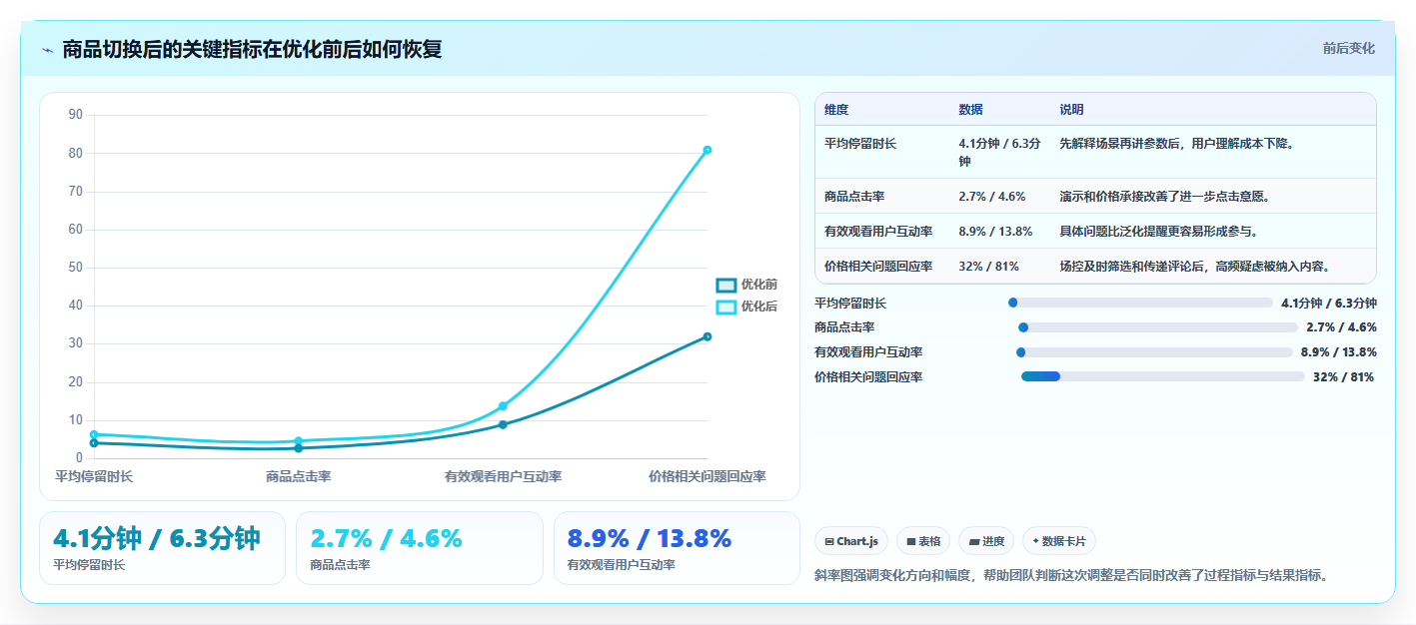This screenshot has width=1416, height=625.
Task: Click the 优化后 data point at 商品点击率
Action: [x=298, y=441]
